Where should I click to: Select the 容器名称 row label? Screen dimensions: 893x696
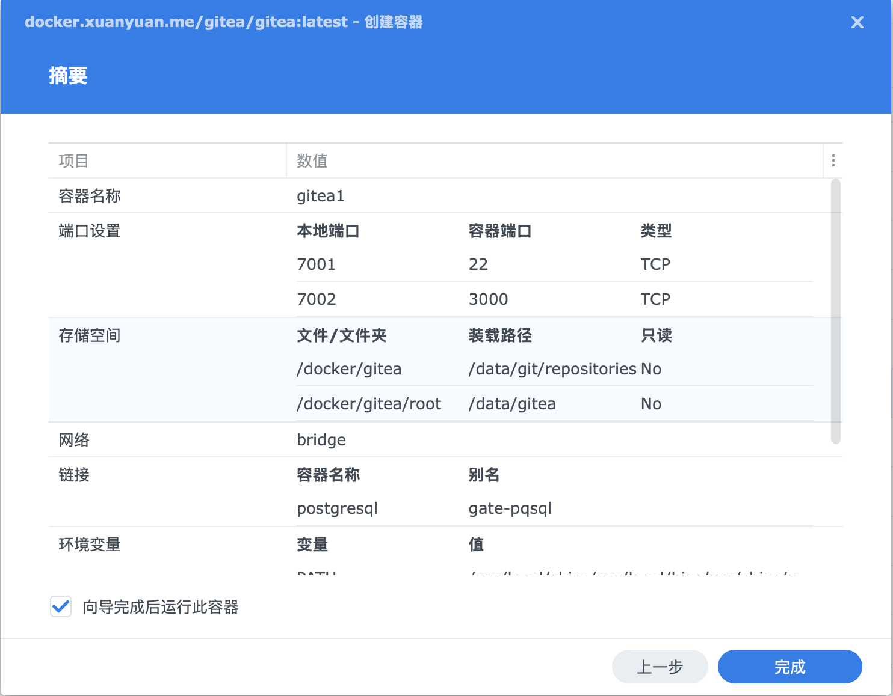click(x=90, y=196)
